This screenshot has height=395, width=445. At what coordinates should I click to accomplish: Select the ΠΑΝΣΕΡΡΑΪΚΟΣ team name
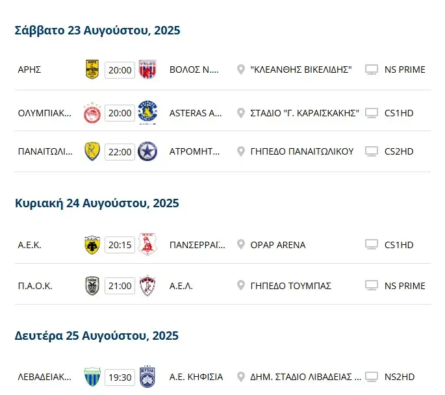pos(197,245)
